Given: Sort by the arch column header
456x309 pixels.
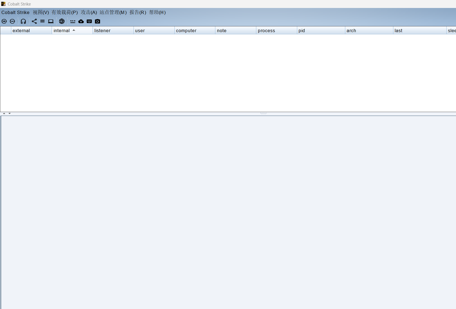Looking at the screenshot, I should click(369, 30).
